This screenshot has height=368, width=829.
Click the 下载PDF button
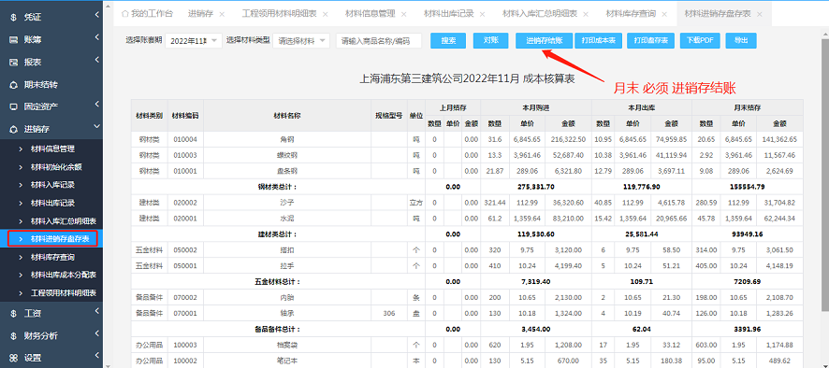(700, 41)
